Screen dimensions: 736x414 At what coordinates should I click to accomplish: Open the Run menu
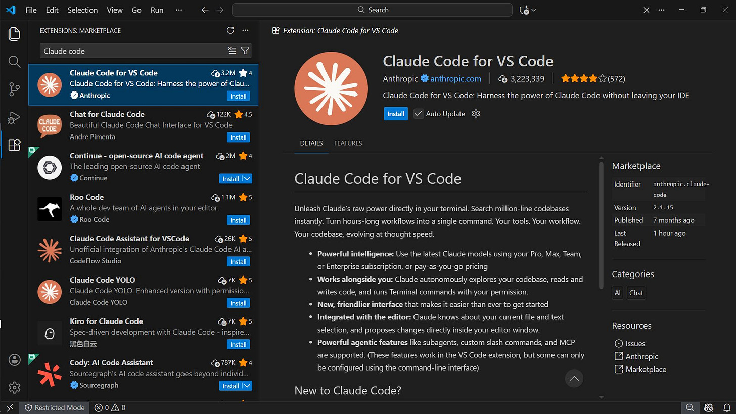(157, 10)
